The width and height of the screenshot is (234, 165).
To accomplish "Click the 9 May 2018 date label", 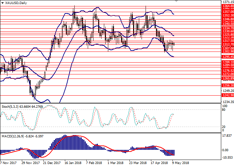I will click(181, 162).
